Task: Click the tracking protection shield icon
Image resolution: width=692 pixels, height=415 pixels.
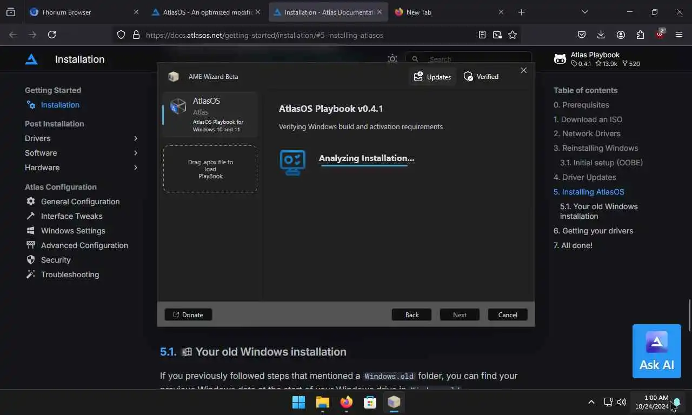Action: (x=121, y=35)
